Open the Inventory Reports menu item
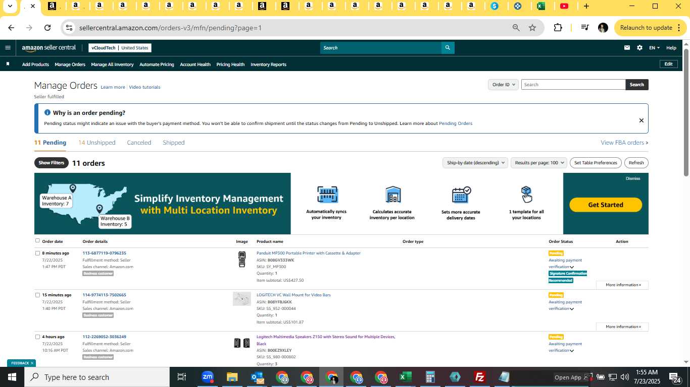The image size is (690, 387). coord(268,64)
